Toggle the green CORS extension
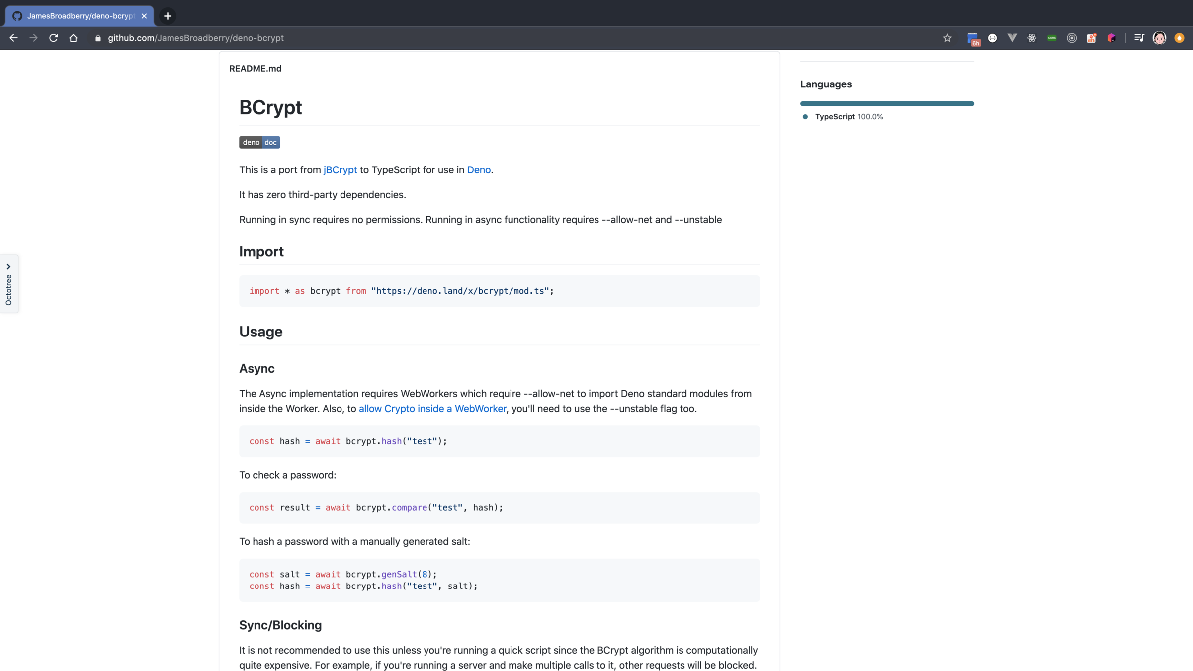 pos(1052,38)
